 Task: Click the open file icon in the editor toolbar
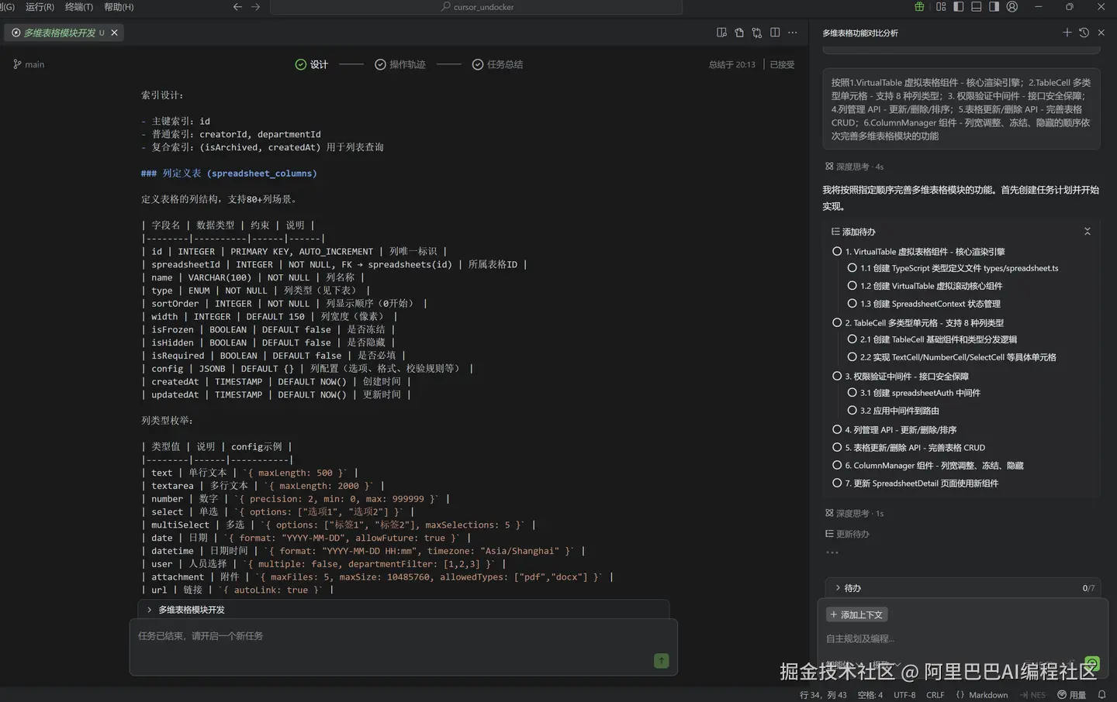coord(739,33)
